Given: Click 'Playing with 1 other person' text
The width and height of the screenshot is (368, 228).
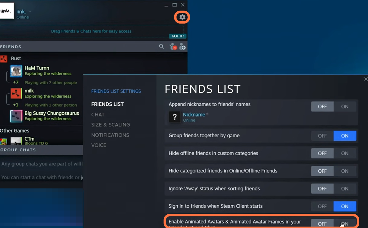Looking at the screenshot, I should tap(51, 105).
